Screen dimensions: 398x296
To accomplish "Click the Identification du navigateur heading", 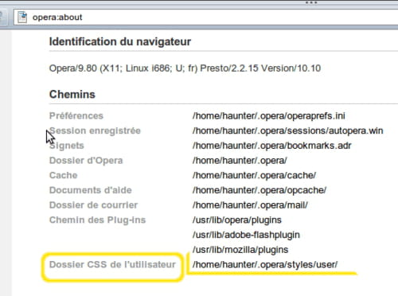I will [120, 42].
